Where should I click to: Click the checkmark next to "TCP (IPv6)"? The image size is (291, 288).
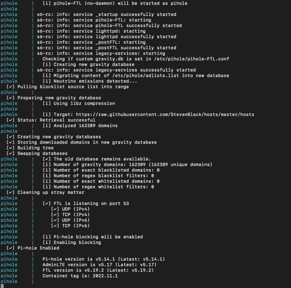click(55, 226)
